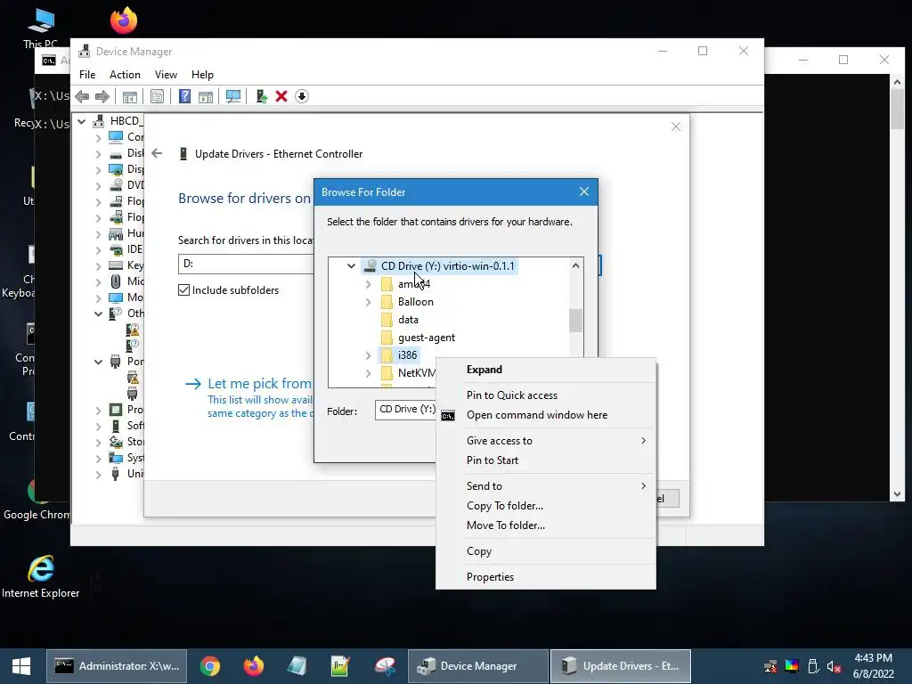Click the blue Help question mark icon
Viewport: 912px width, 684px height.
pyautogui.click(x=184, y=96)
